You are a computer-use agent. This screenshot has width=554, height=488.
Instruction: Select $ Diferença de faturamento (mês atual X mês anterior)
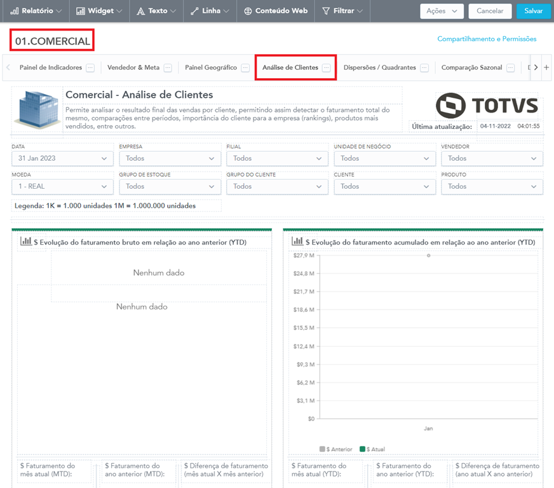pos(226,470)
